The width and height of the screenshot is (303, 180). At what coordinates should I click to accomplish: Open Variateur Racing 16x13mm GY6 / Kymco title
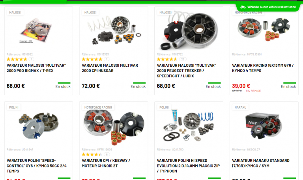tap(263, 68)
